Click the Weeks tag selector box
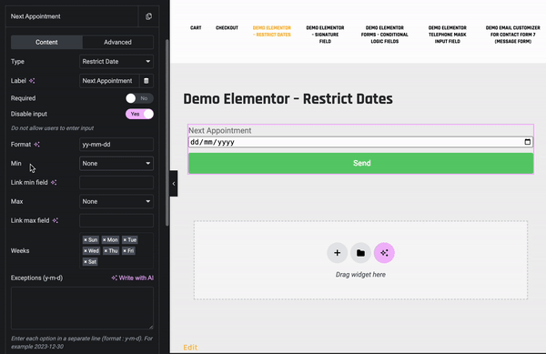546x354 pixels. [x=116, y=250]
